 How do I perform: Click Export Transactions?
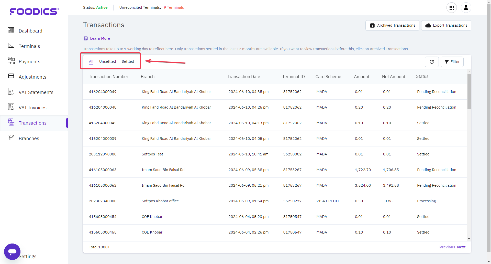446,25
